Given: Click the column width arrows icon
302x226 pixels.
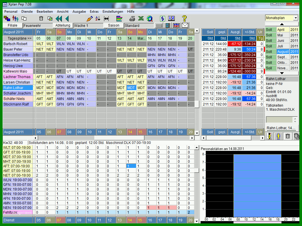Looking at the screenshot, I should point(106,18).
